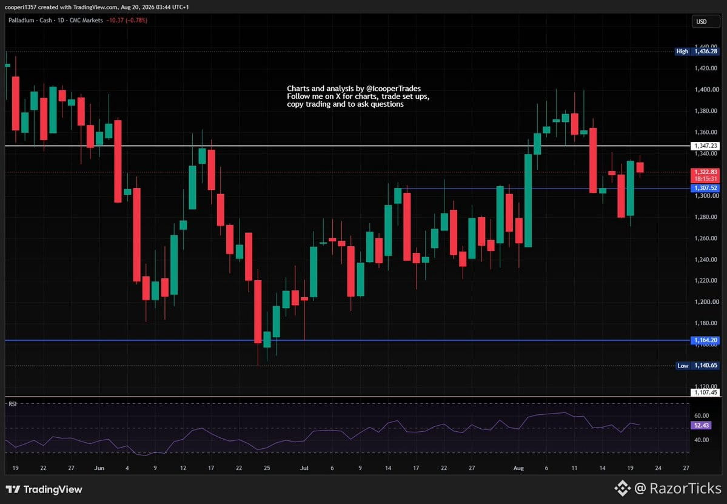Click the 1,360.00 price axis label
Screen dimensions: 727x504
(x=706, y=132)
